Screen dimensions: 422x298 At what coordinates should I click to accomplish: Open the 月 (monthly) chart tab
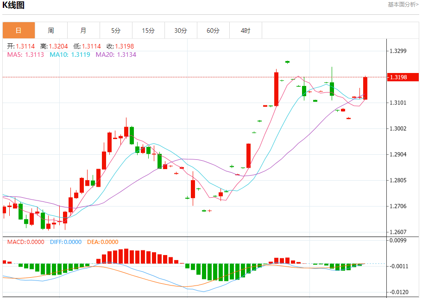(83, 30)
